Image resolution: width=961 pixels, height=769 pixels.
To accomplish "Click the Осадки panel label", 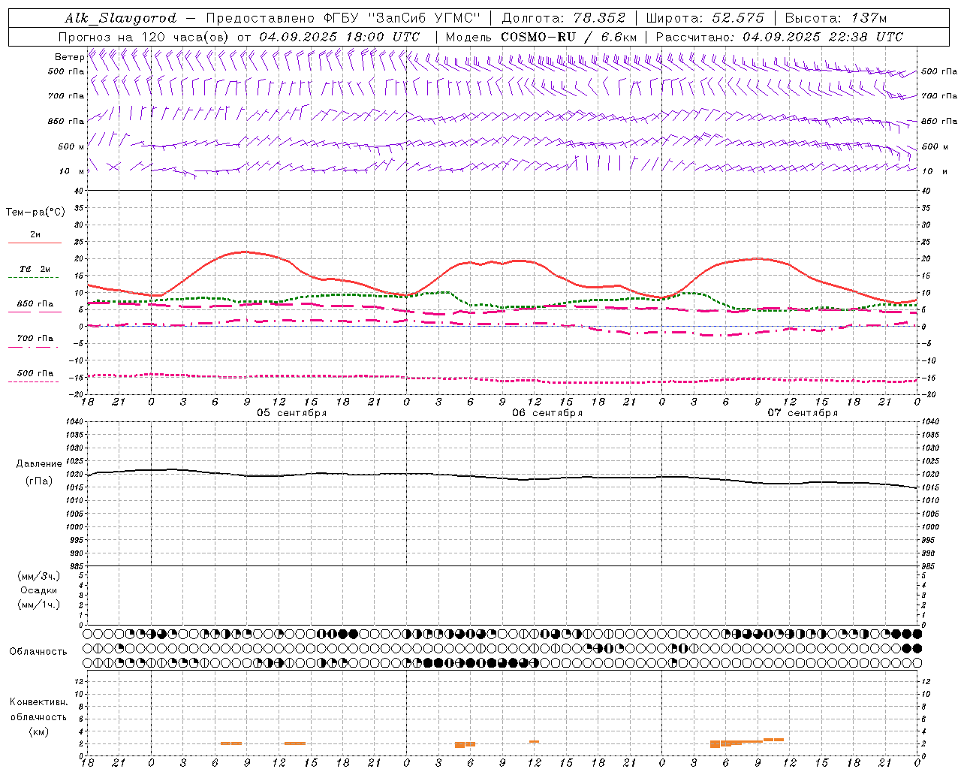I will [x=39, y=590].
